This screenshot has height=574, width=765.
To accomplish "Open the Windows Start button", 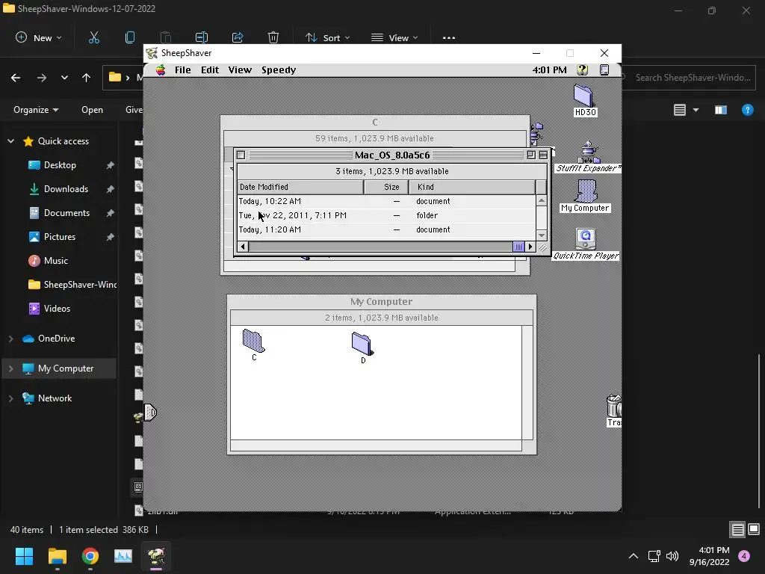I will [24, 556].
